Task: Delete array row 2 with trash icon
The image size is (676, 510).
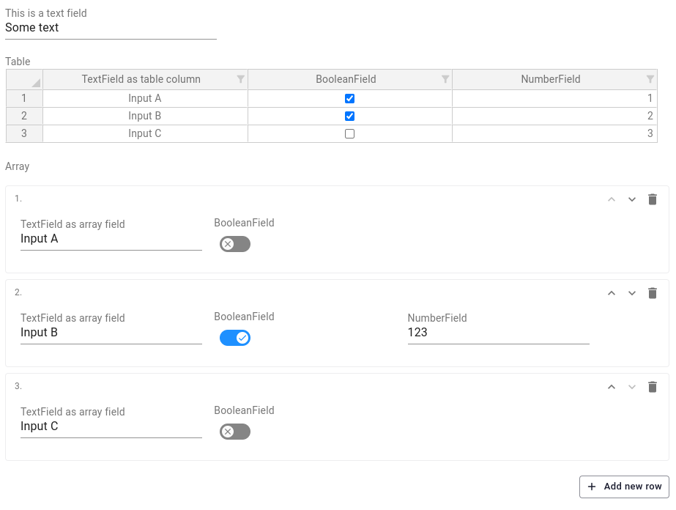Action: coord(653,293)
